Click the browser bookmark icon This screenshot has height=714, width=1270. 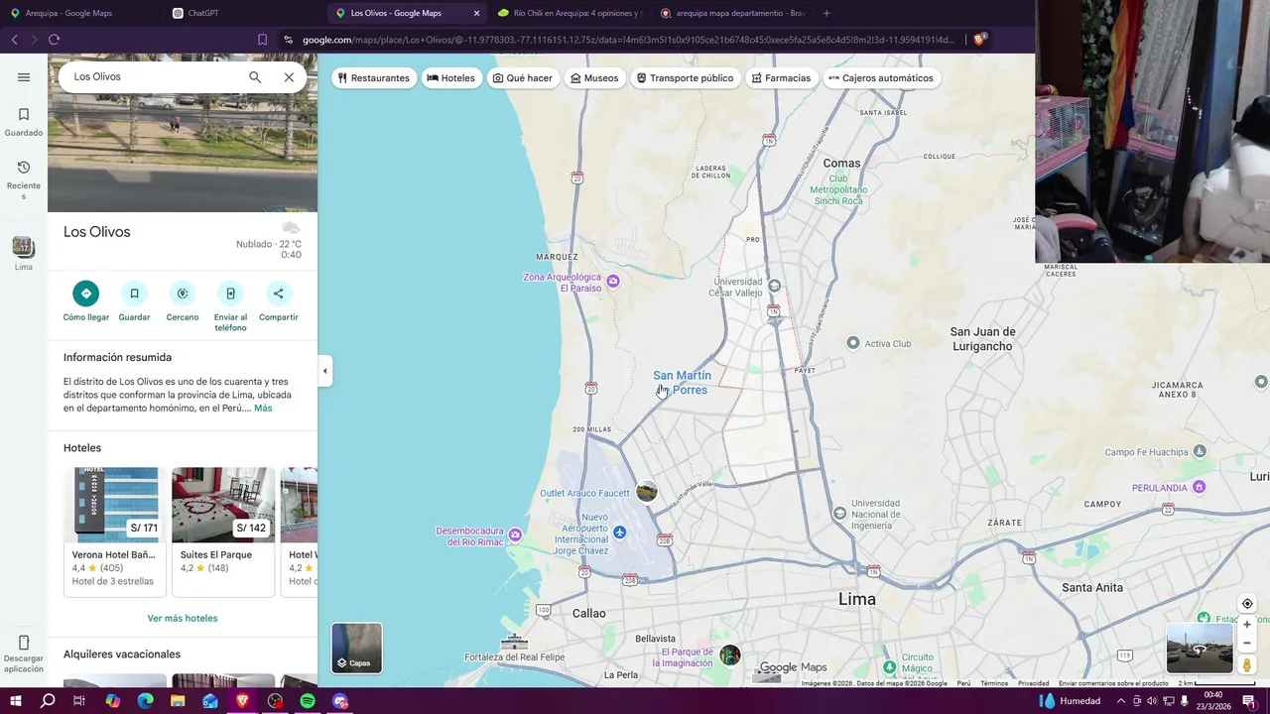point(262,40)
